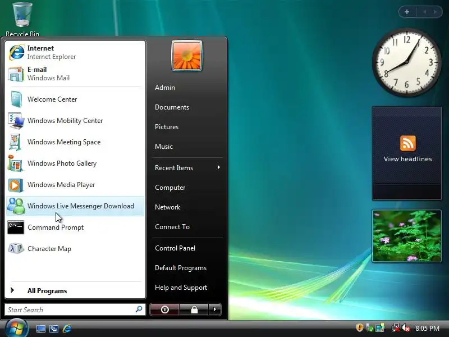Click View headlines link in feed gadget
Image resolution: width=449 pixels, height=337 pixels.
click(408, 159)
